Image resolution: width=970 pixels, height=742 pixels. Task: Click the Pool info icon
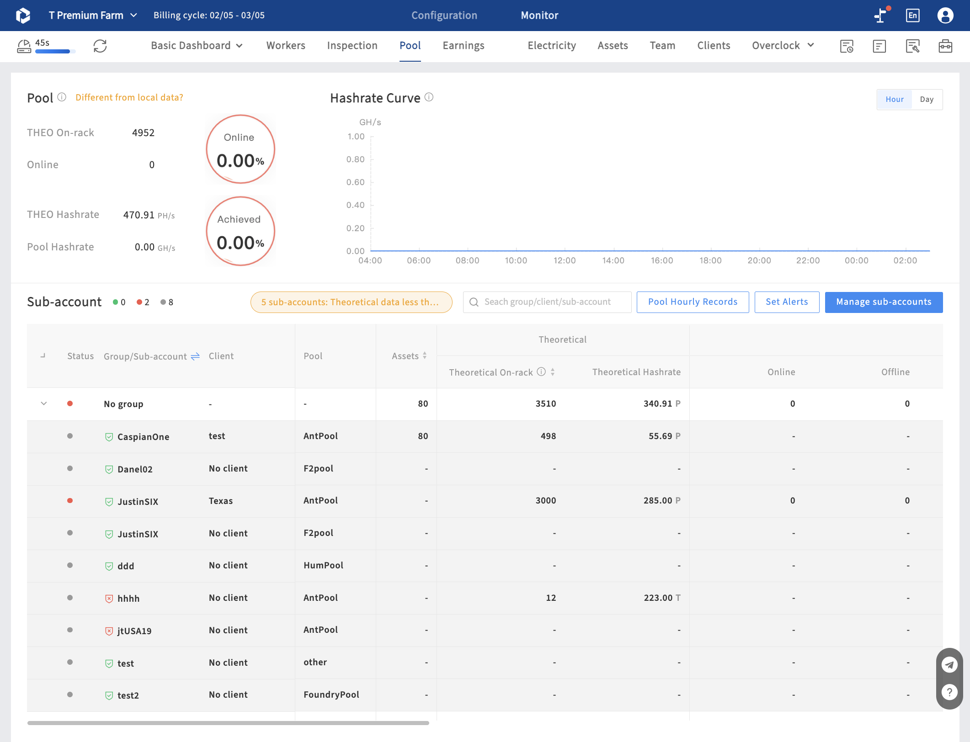(62, 97)
